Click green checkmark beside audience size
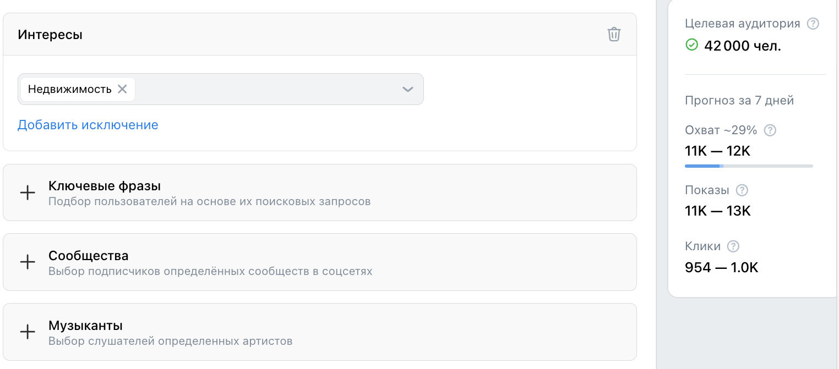The width and height of the screenshot is (839, 369). click(x=691, y=45)
